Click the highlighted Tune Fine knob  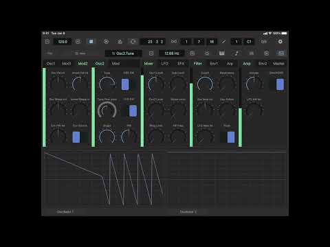tap(107, 110)
